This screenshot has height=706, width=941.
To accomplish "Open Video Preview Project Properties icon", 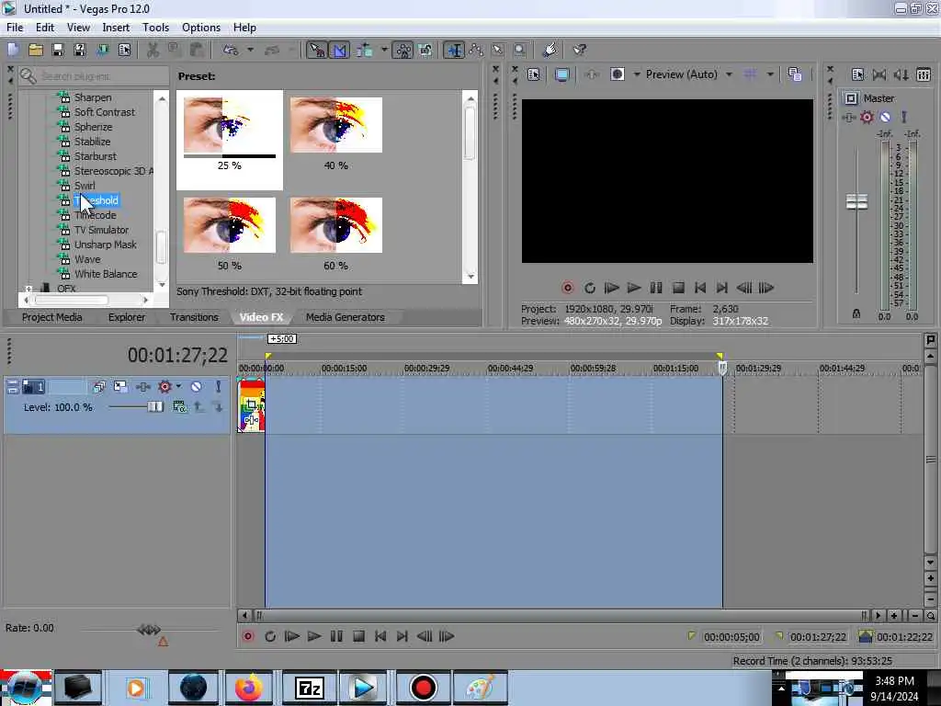I will click(533, 74).
